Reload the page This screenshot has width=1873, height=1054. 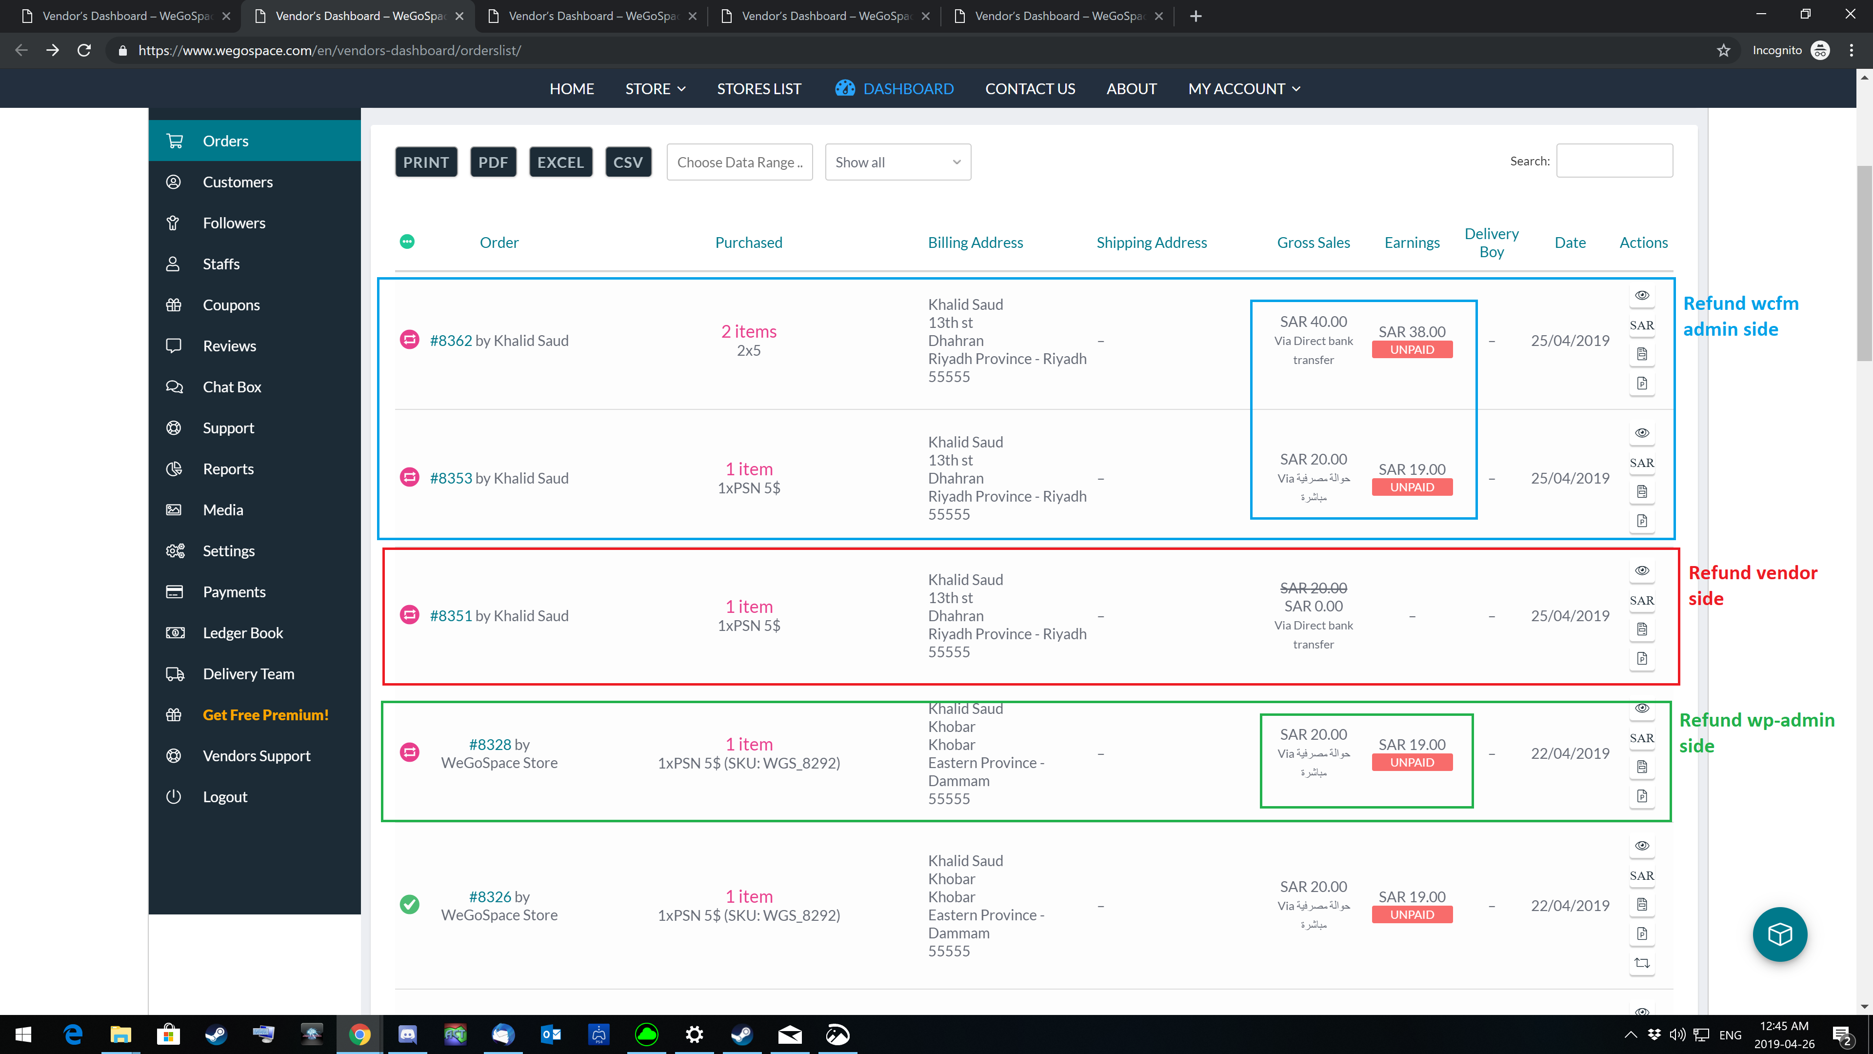point(84,50)
